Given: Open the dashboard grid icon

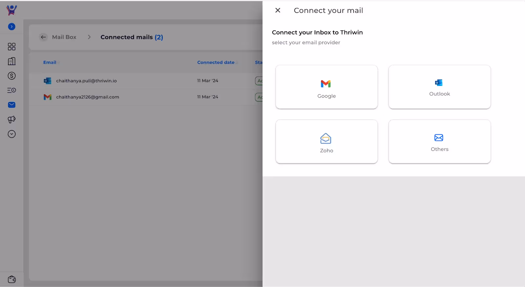Looking at the screenshot, I should click(x=11, y=47).
